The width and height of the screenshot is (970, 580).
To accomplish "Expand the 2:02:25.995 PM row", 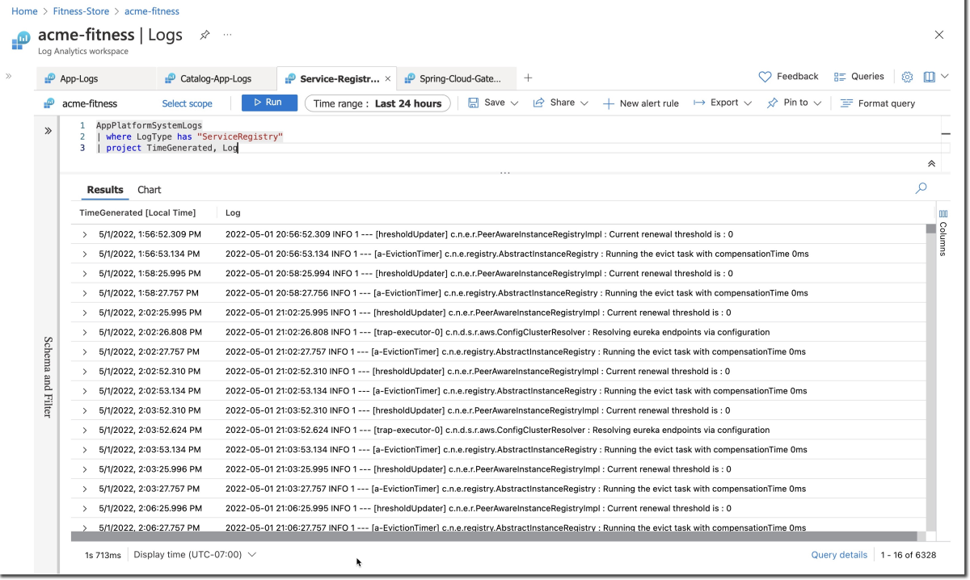I will pos(84,313).
